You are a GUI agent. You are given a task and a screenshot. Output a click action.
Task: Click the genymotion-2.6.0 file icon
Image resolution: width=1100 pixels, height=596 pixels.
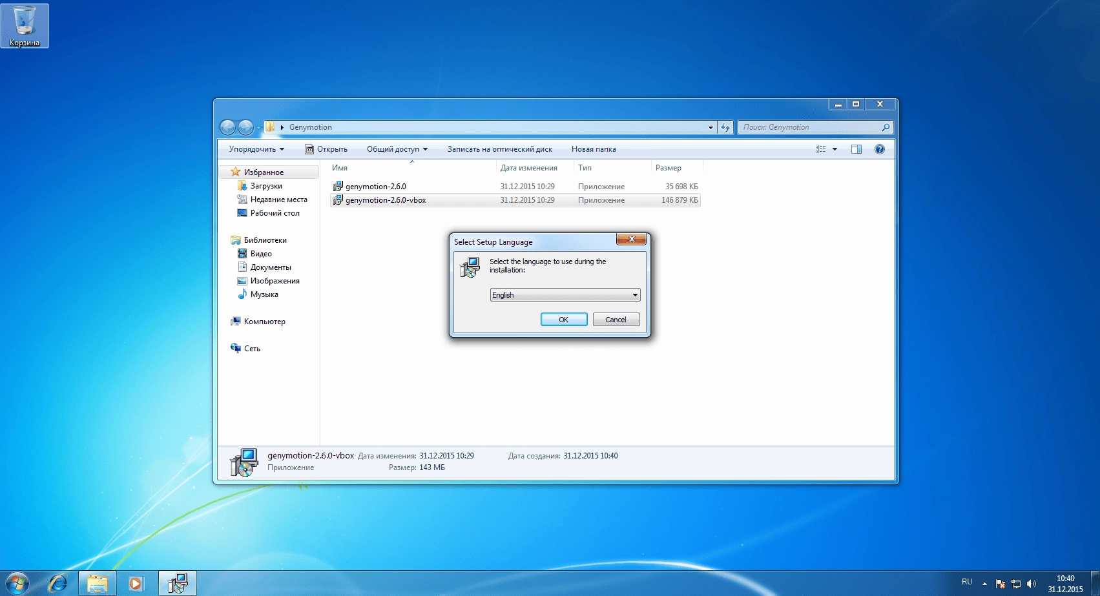tap(338, 187)
